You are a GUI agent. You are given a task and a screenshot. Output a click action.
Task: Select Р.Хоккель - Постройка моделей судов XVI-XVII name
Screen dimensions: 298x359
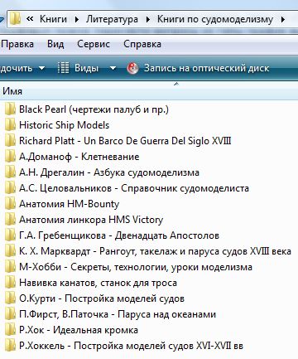point(131,346)
